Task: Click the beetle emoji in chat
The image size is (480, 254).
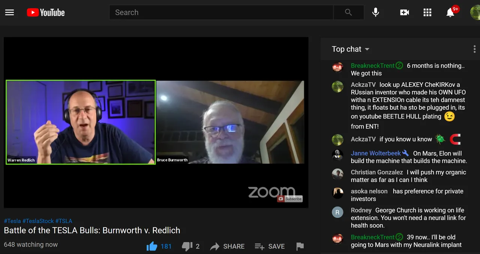Action: tap(440, 140)
